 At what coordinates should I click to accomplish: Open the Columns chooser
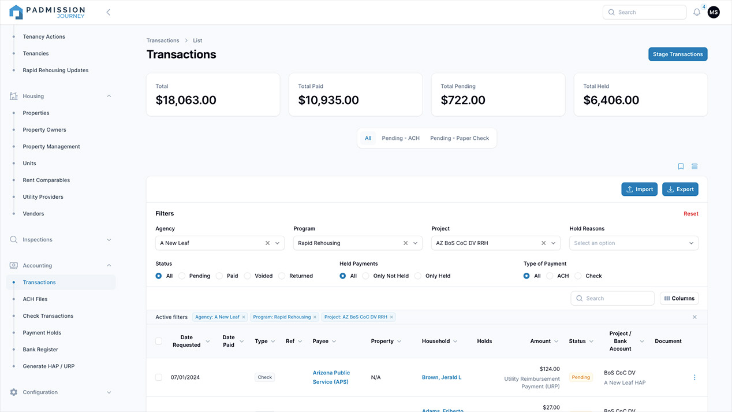coord(679,299)
